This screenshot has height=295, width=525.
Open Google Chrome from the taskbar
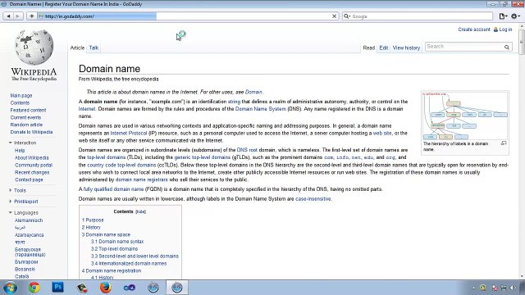[34, 288]
